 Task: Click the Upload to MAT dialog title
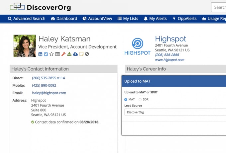click(x=137, y=81)
